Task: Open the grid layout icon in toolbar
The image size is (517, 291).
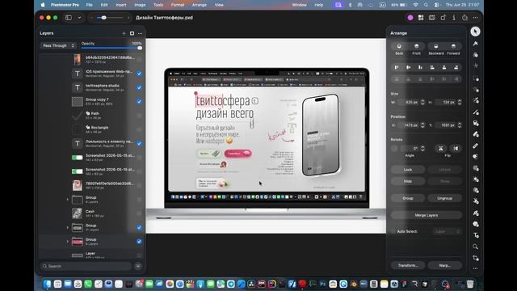Action: coord(421,18)
